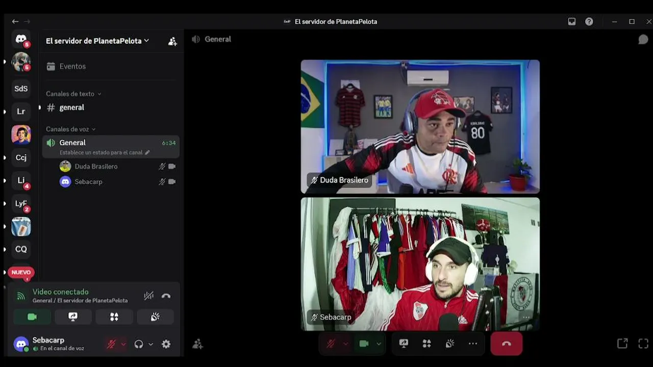Share screen from the voice connection panel
653x367 pixels.
pyautogui.click(x=73, y=317)
